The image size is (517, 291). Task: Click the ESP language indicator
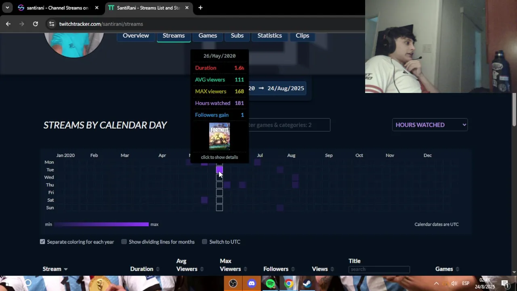[x=466, y=283]
